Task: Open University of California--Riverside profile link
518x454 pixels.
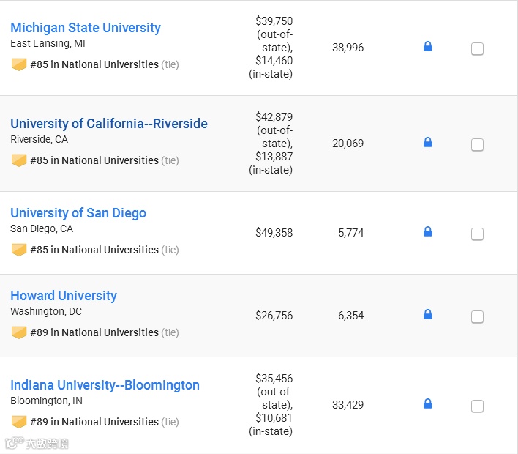Action: tap(109, 124)
